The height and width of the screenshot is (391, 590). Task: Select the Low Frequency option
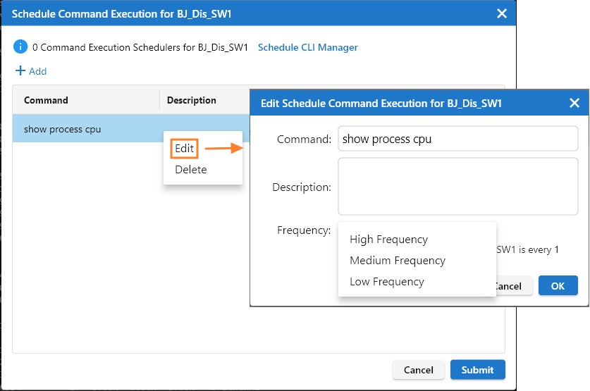pyautogui.click(x=387, y=282)
